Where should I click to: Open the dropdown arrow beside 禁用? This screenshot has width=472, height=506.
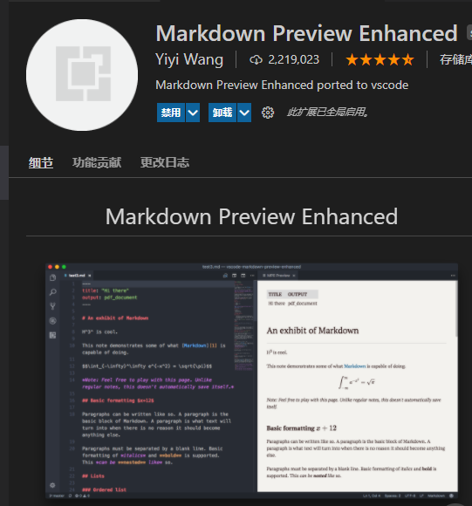point(193,113)
